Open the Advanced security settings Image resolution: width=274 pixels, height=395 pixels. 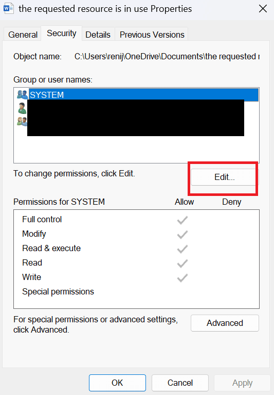(225, 323)
